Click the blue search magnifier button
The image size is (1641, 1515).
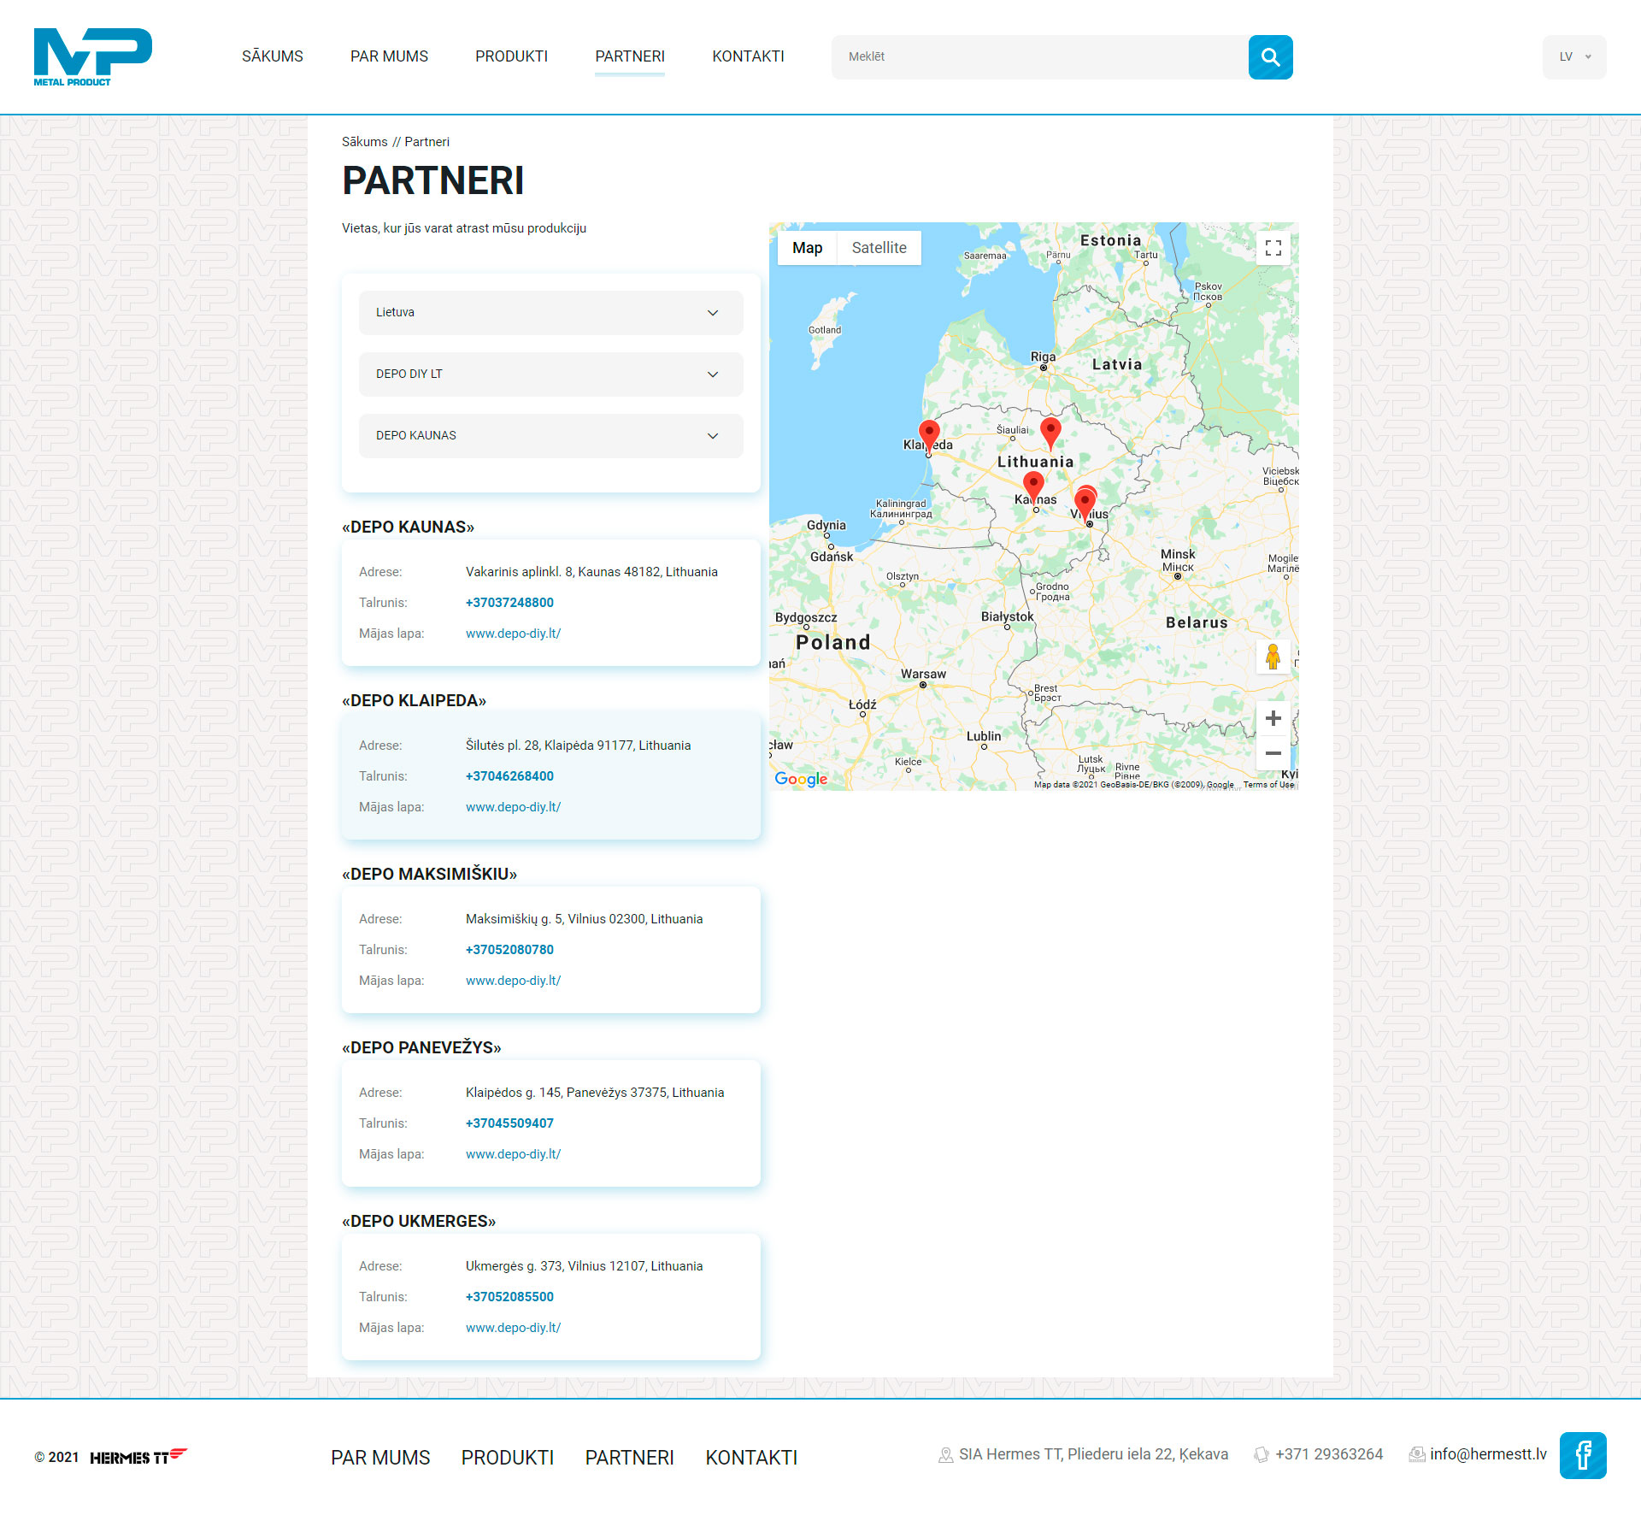click(x=1270, y=57)
